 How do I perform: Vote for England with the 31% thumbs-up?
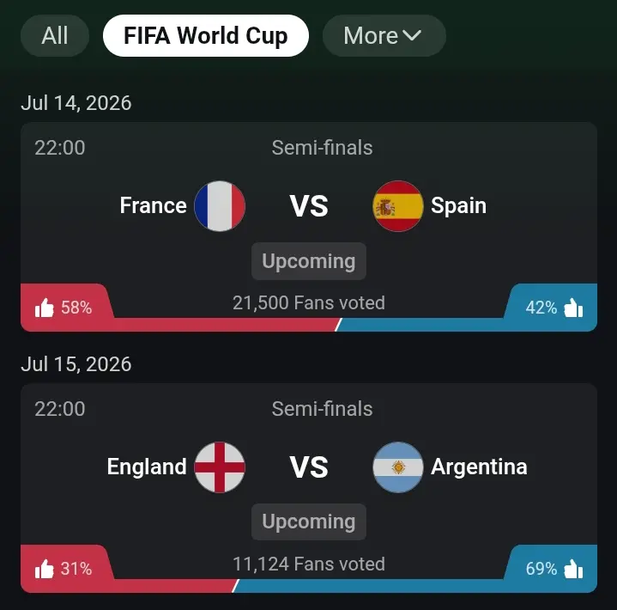click(x=64, y=569)
